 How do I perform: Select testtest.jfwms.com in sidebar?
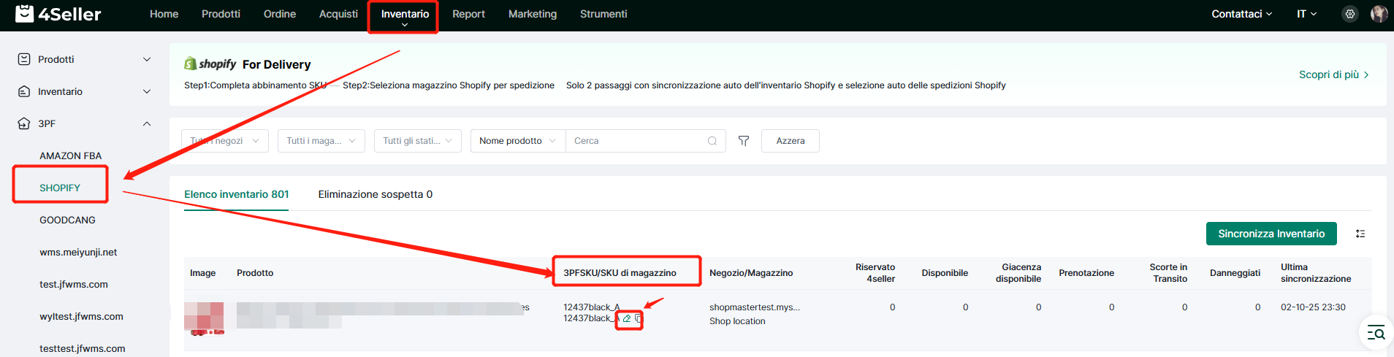pos(83,348)
